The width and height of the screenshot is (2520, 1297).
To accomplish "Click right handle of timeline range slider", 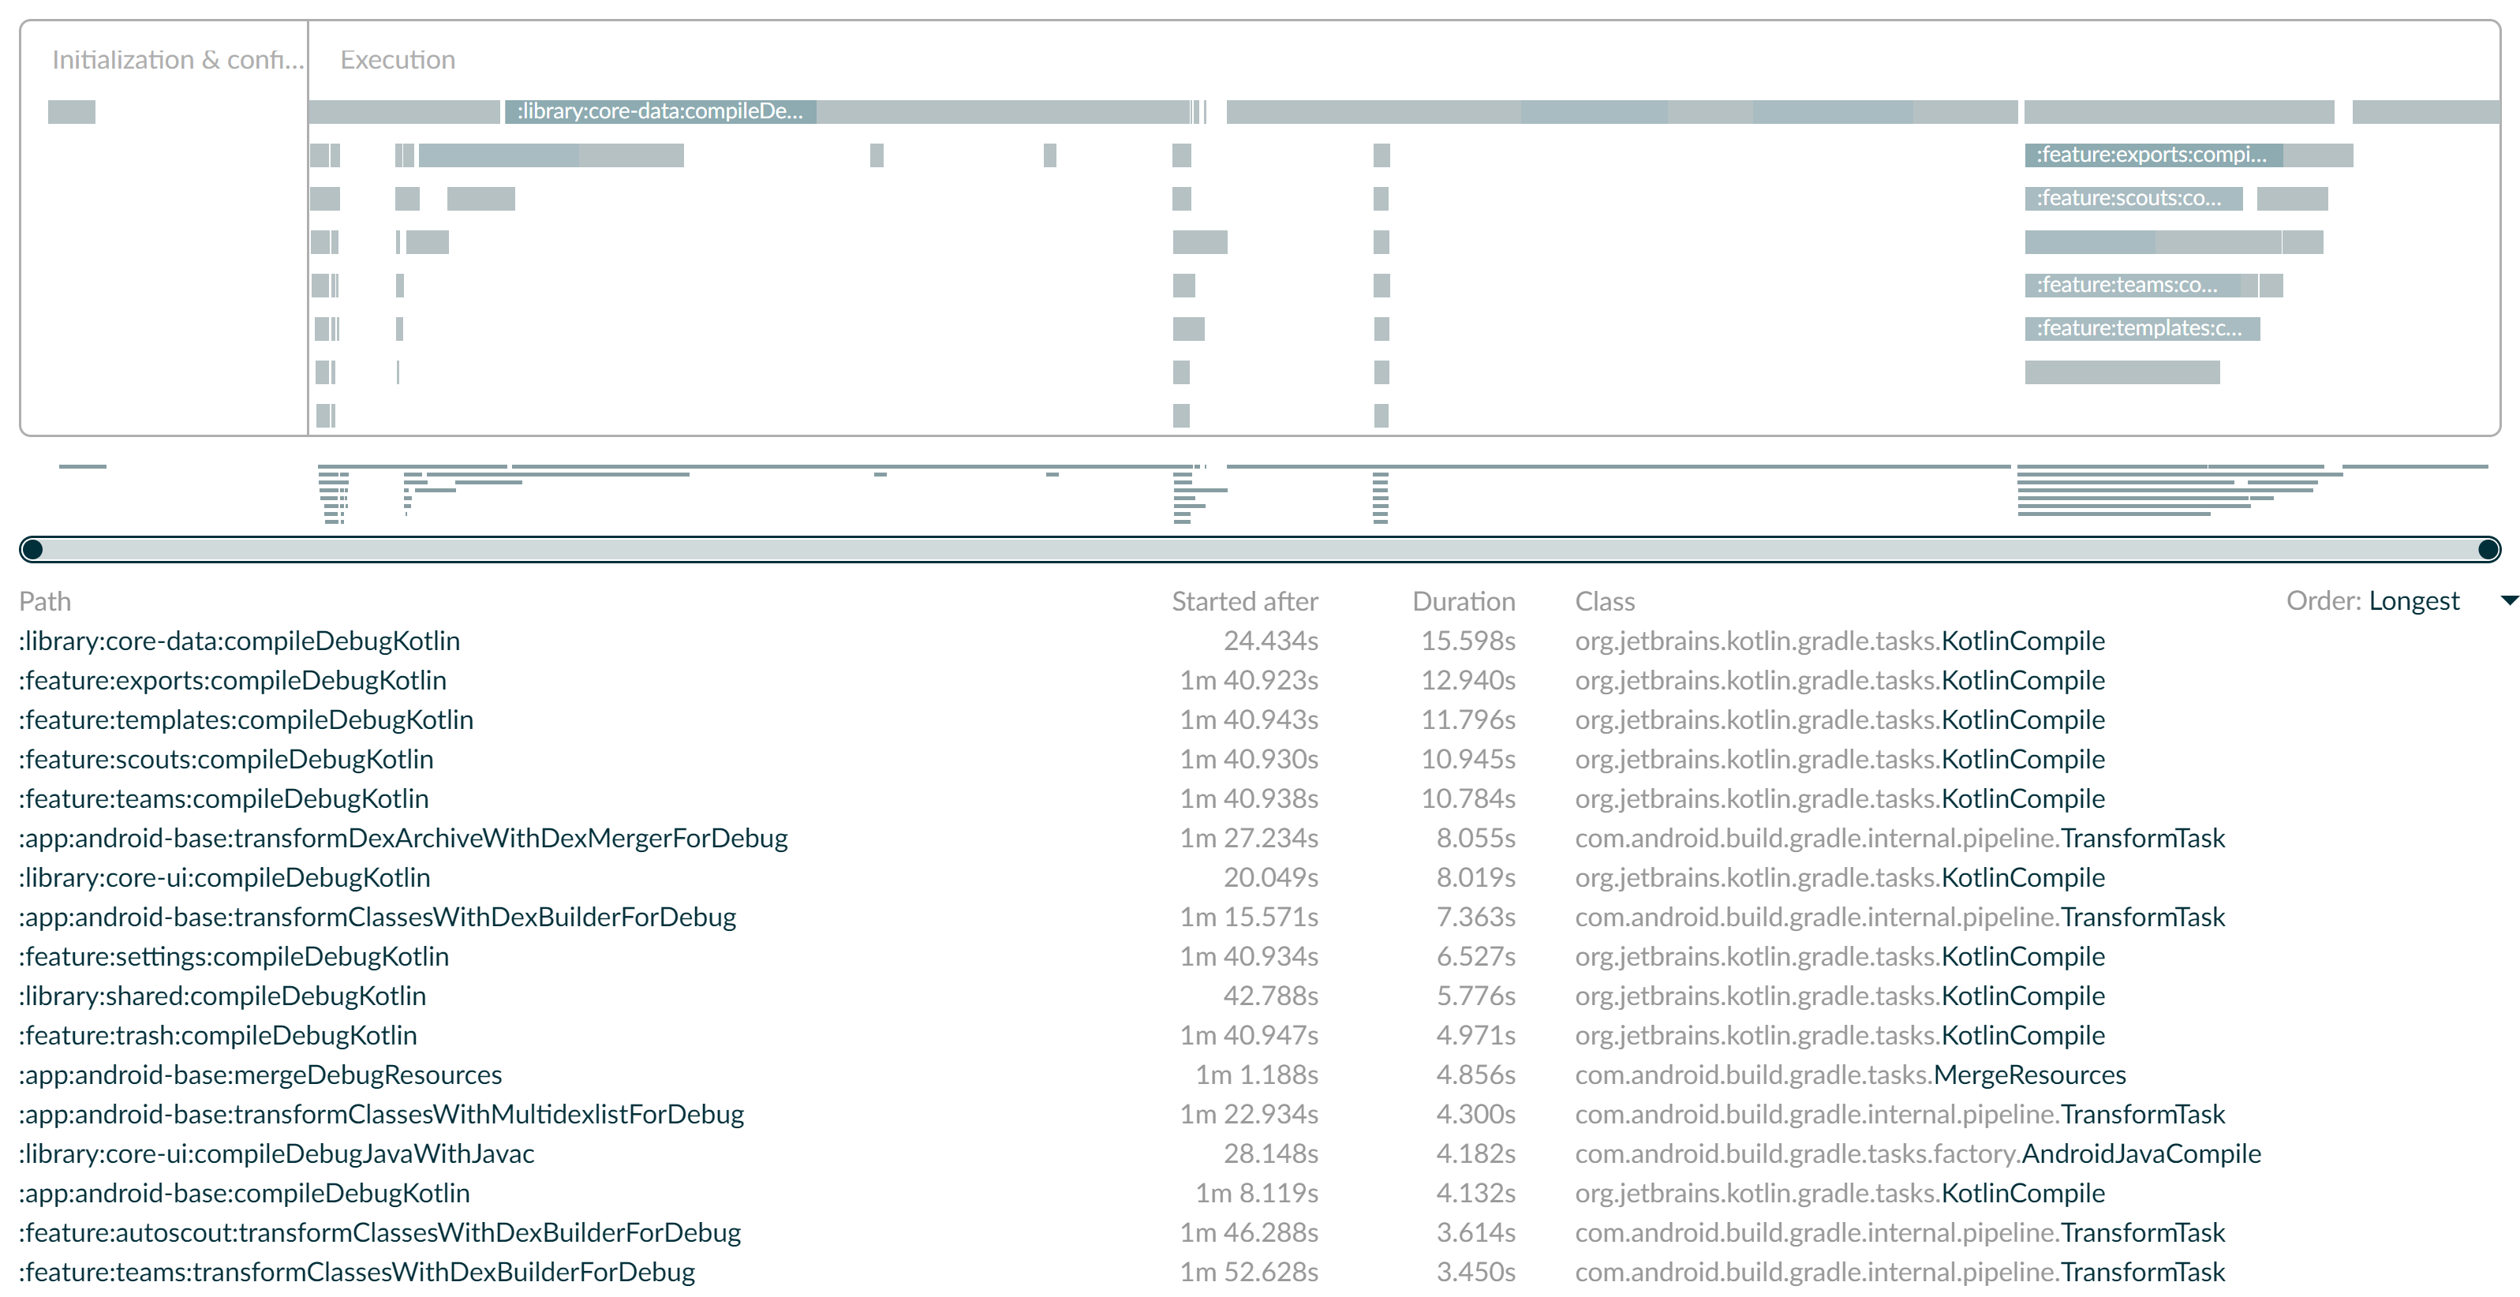I will click(x=2488, y=550).
